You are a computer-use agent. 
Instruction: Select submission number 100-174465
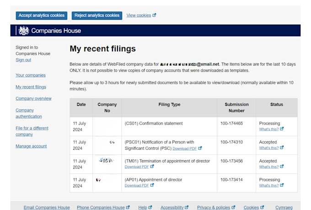[231, 124]
